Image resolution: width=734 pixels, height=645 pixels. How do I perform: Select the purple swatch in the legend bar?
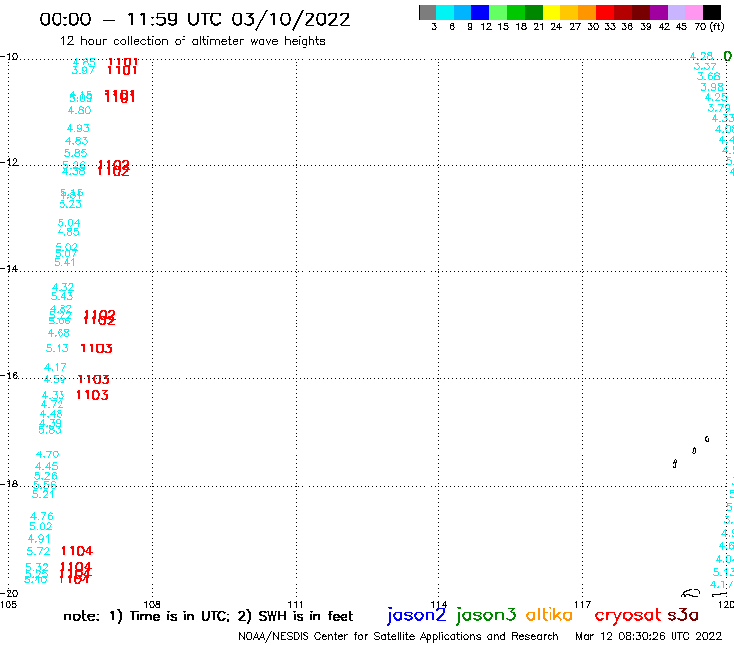tap(659, 12)
